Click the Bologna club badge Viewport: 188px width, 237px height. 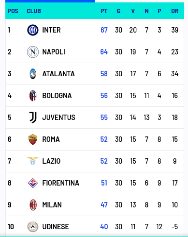[33, 96]
